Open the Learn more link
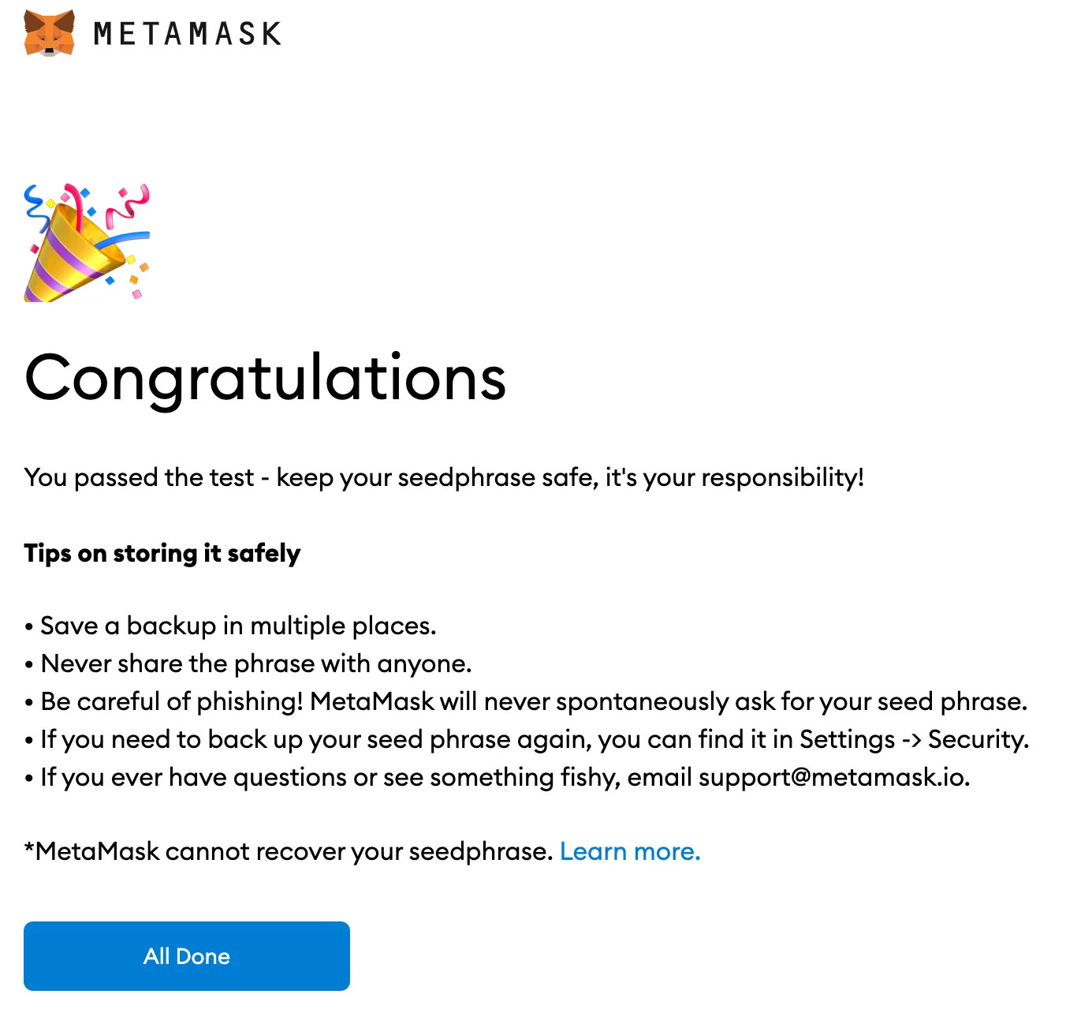Image resolution: width=1066 pixels, height=1024 pixels. point(630,851)
